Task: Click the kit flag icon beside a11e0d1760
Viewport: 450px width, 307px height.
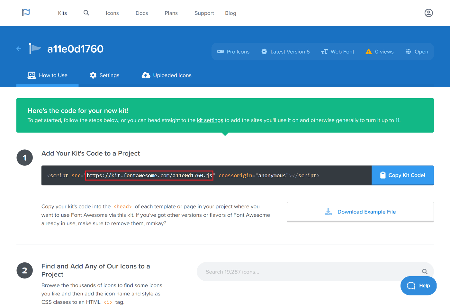Action: 35,48
